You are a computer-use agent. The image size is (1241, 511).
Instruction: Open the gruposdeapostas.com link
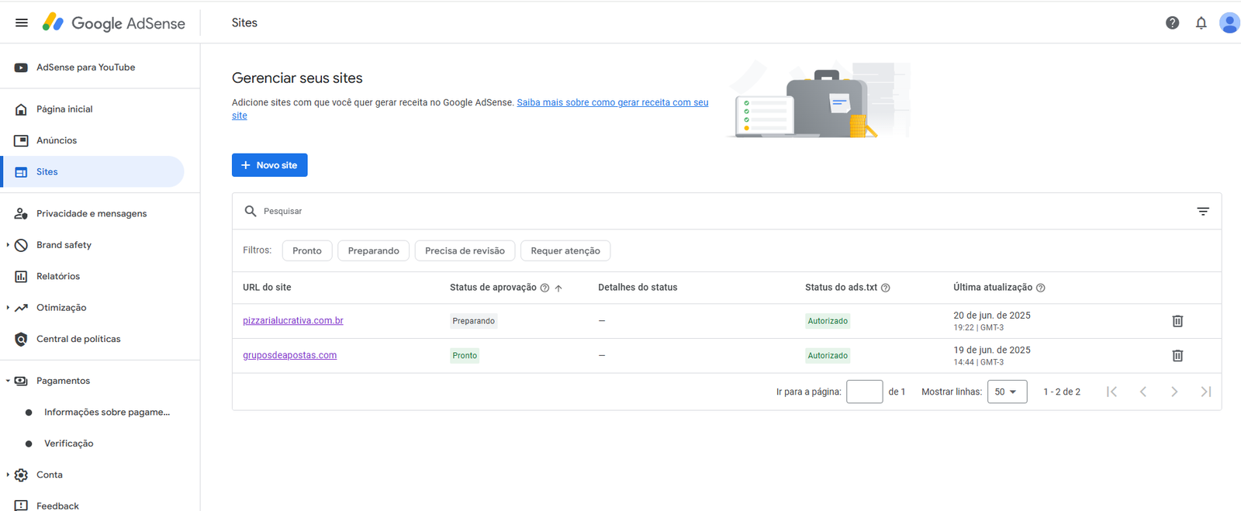click(x=289, y=355)
